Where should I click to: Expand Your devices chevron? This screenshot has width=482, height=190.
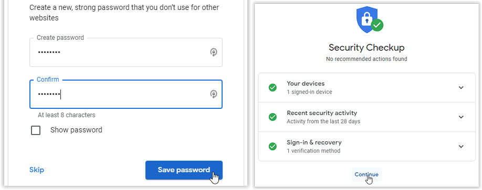461,87
